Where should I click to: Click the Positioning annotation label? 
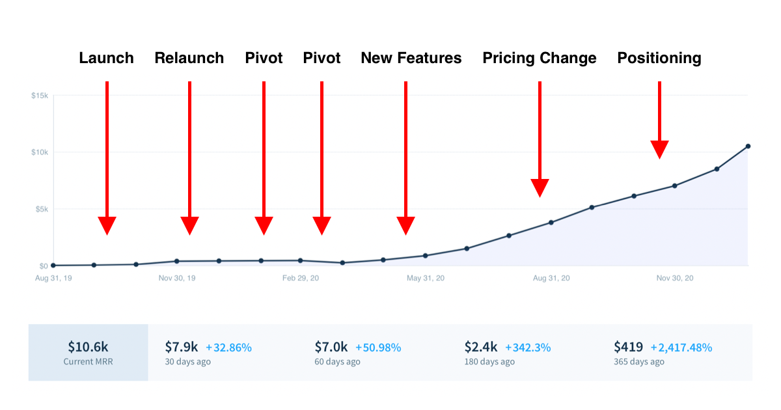point(659,58)
